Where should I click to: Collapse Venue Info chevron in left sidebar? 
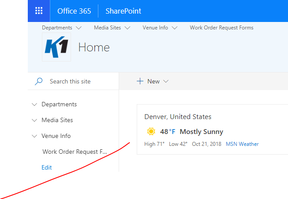click(x=34, y=136)
